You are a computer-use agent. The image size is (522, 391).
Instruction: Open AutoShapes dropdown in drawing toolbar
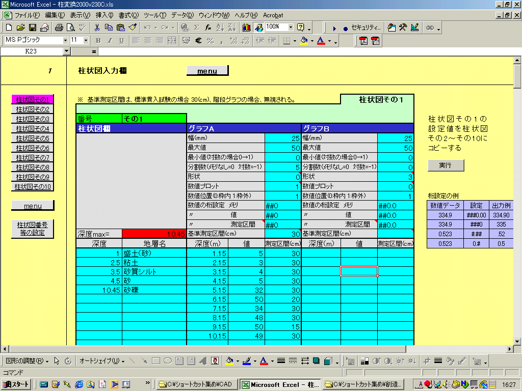pos(102,361)
